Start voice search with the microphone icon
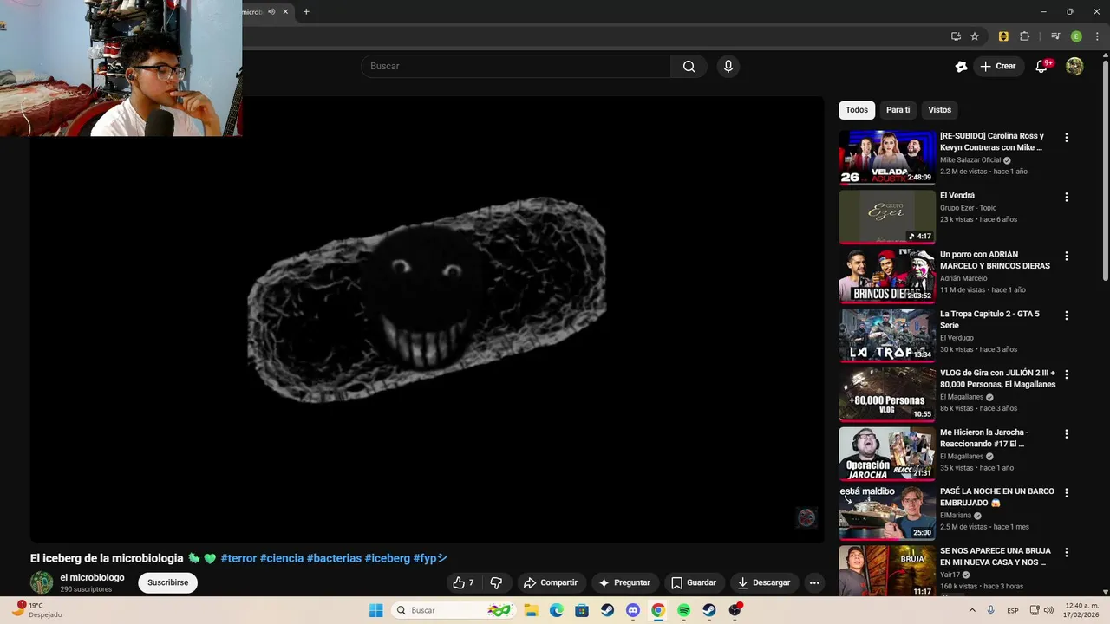The image size is (1110, 624). tap(728, 67)
